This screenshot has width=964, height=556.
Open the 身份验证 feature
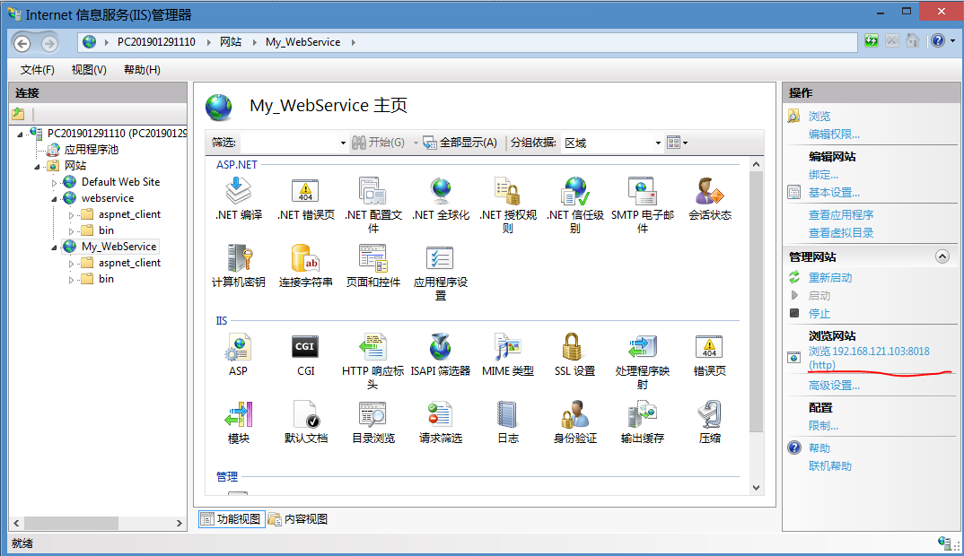[574, 422]
